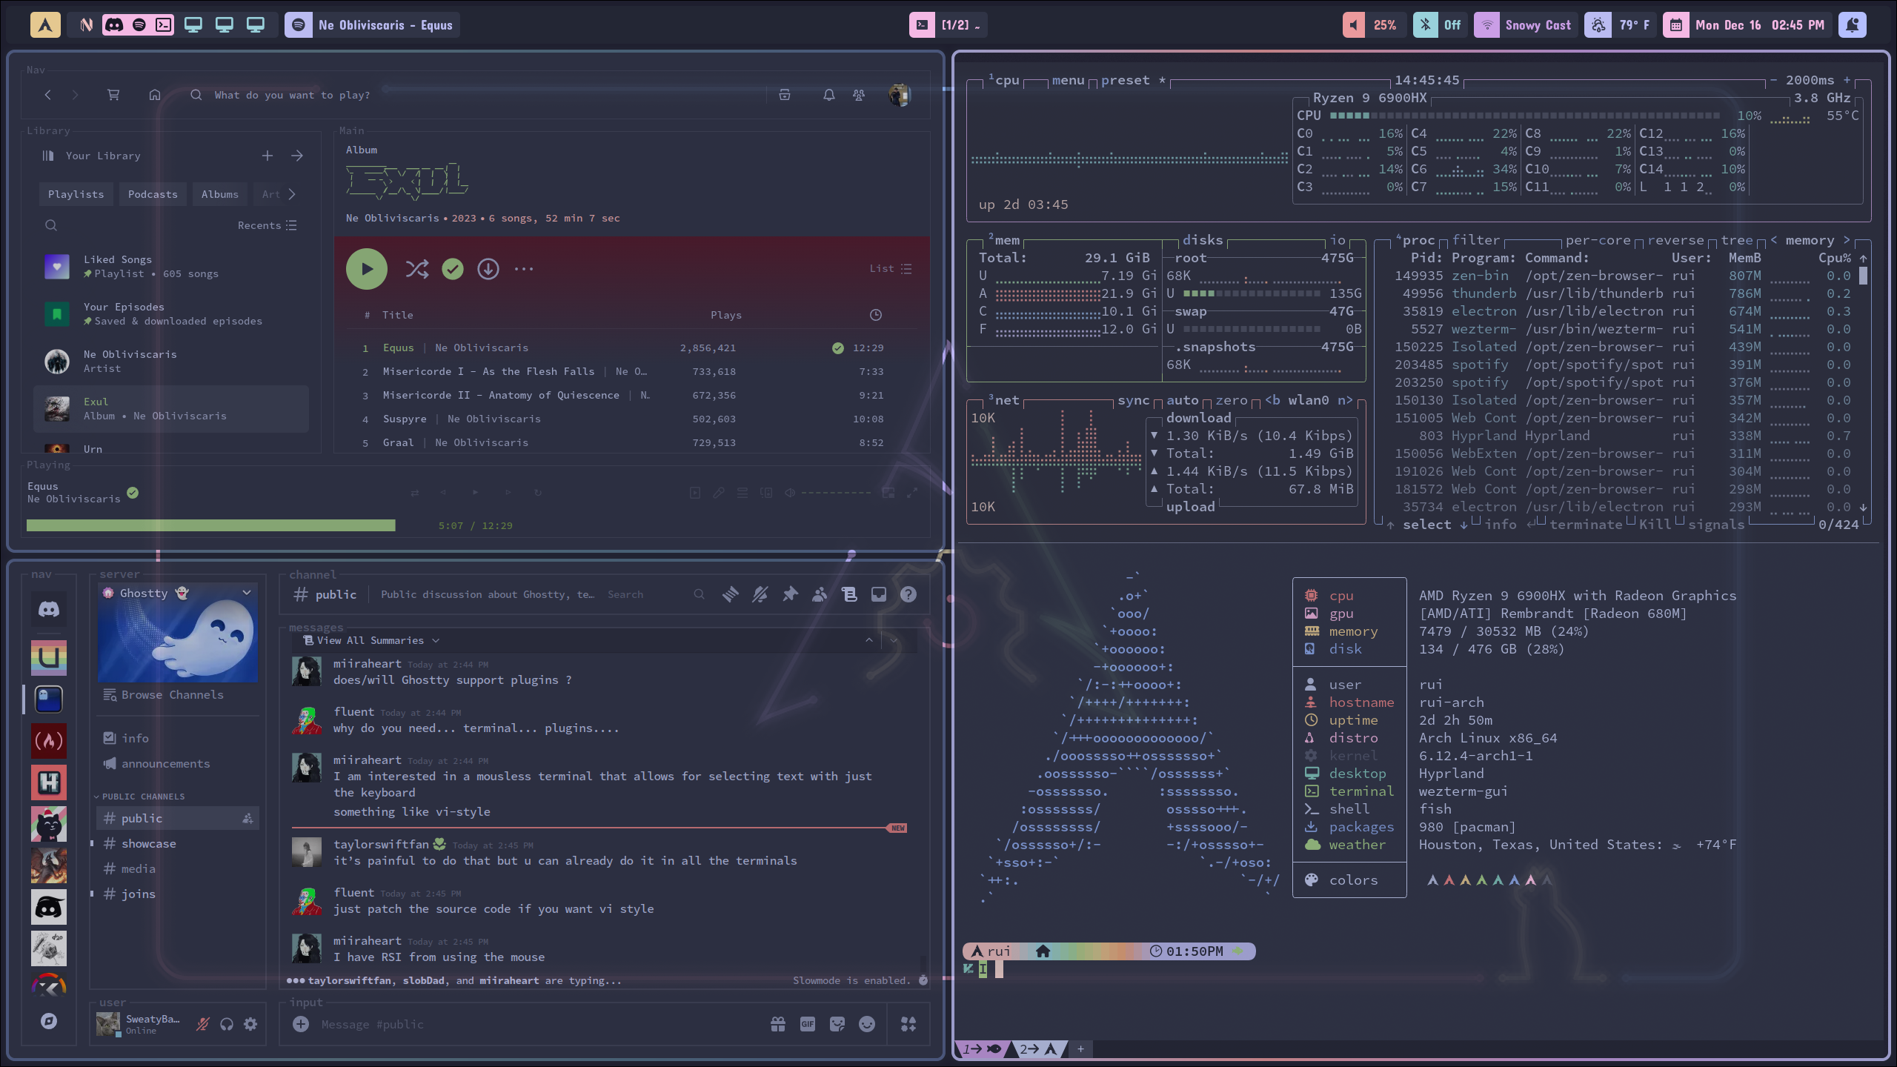Open Discord user settings gear
Image resolution: width=1897 pixels, height=1067 pixels.
coord(250,1024)
